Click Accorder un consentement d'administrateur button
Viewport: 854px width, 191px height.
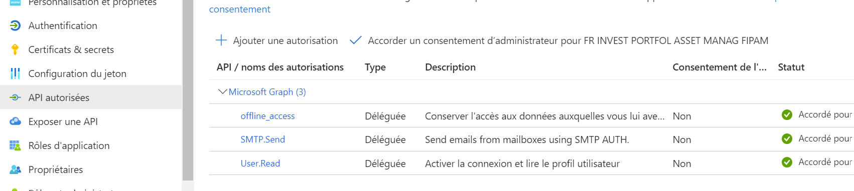point(559,40)
